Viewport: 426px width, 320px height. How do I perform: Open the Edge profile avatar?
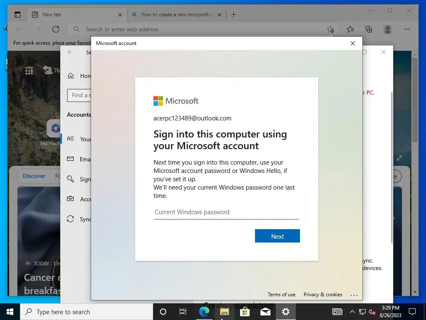[388, 29]
